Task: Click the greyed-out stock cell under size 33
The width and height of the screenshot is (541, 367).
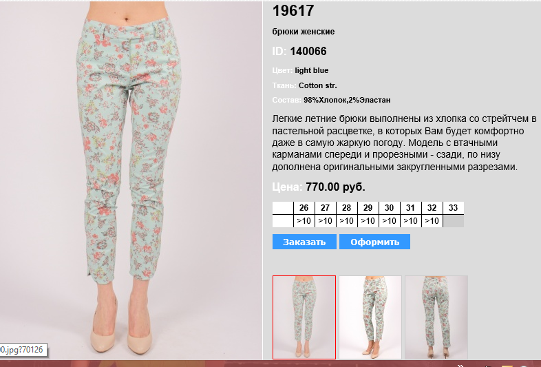Action: click(454, 221)
